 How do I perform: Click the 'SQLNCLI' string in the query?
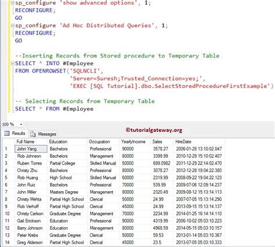(85, 71)
